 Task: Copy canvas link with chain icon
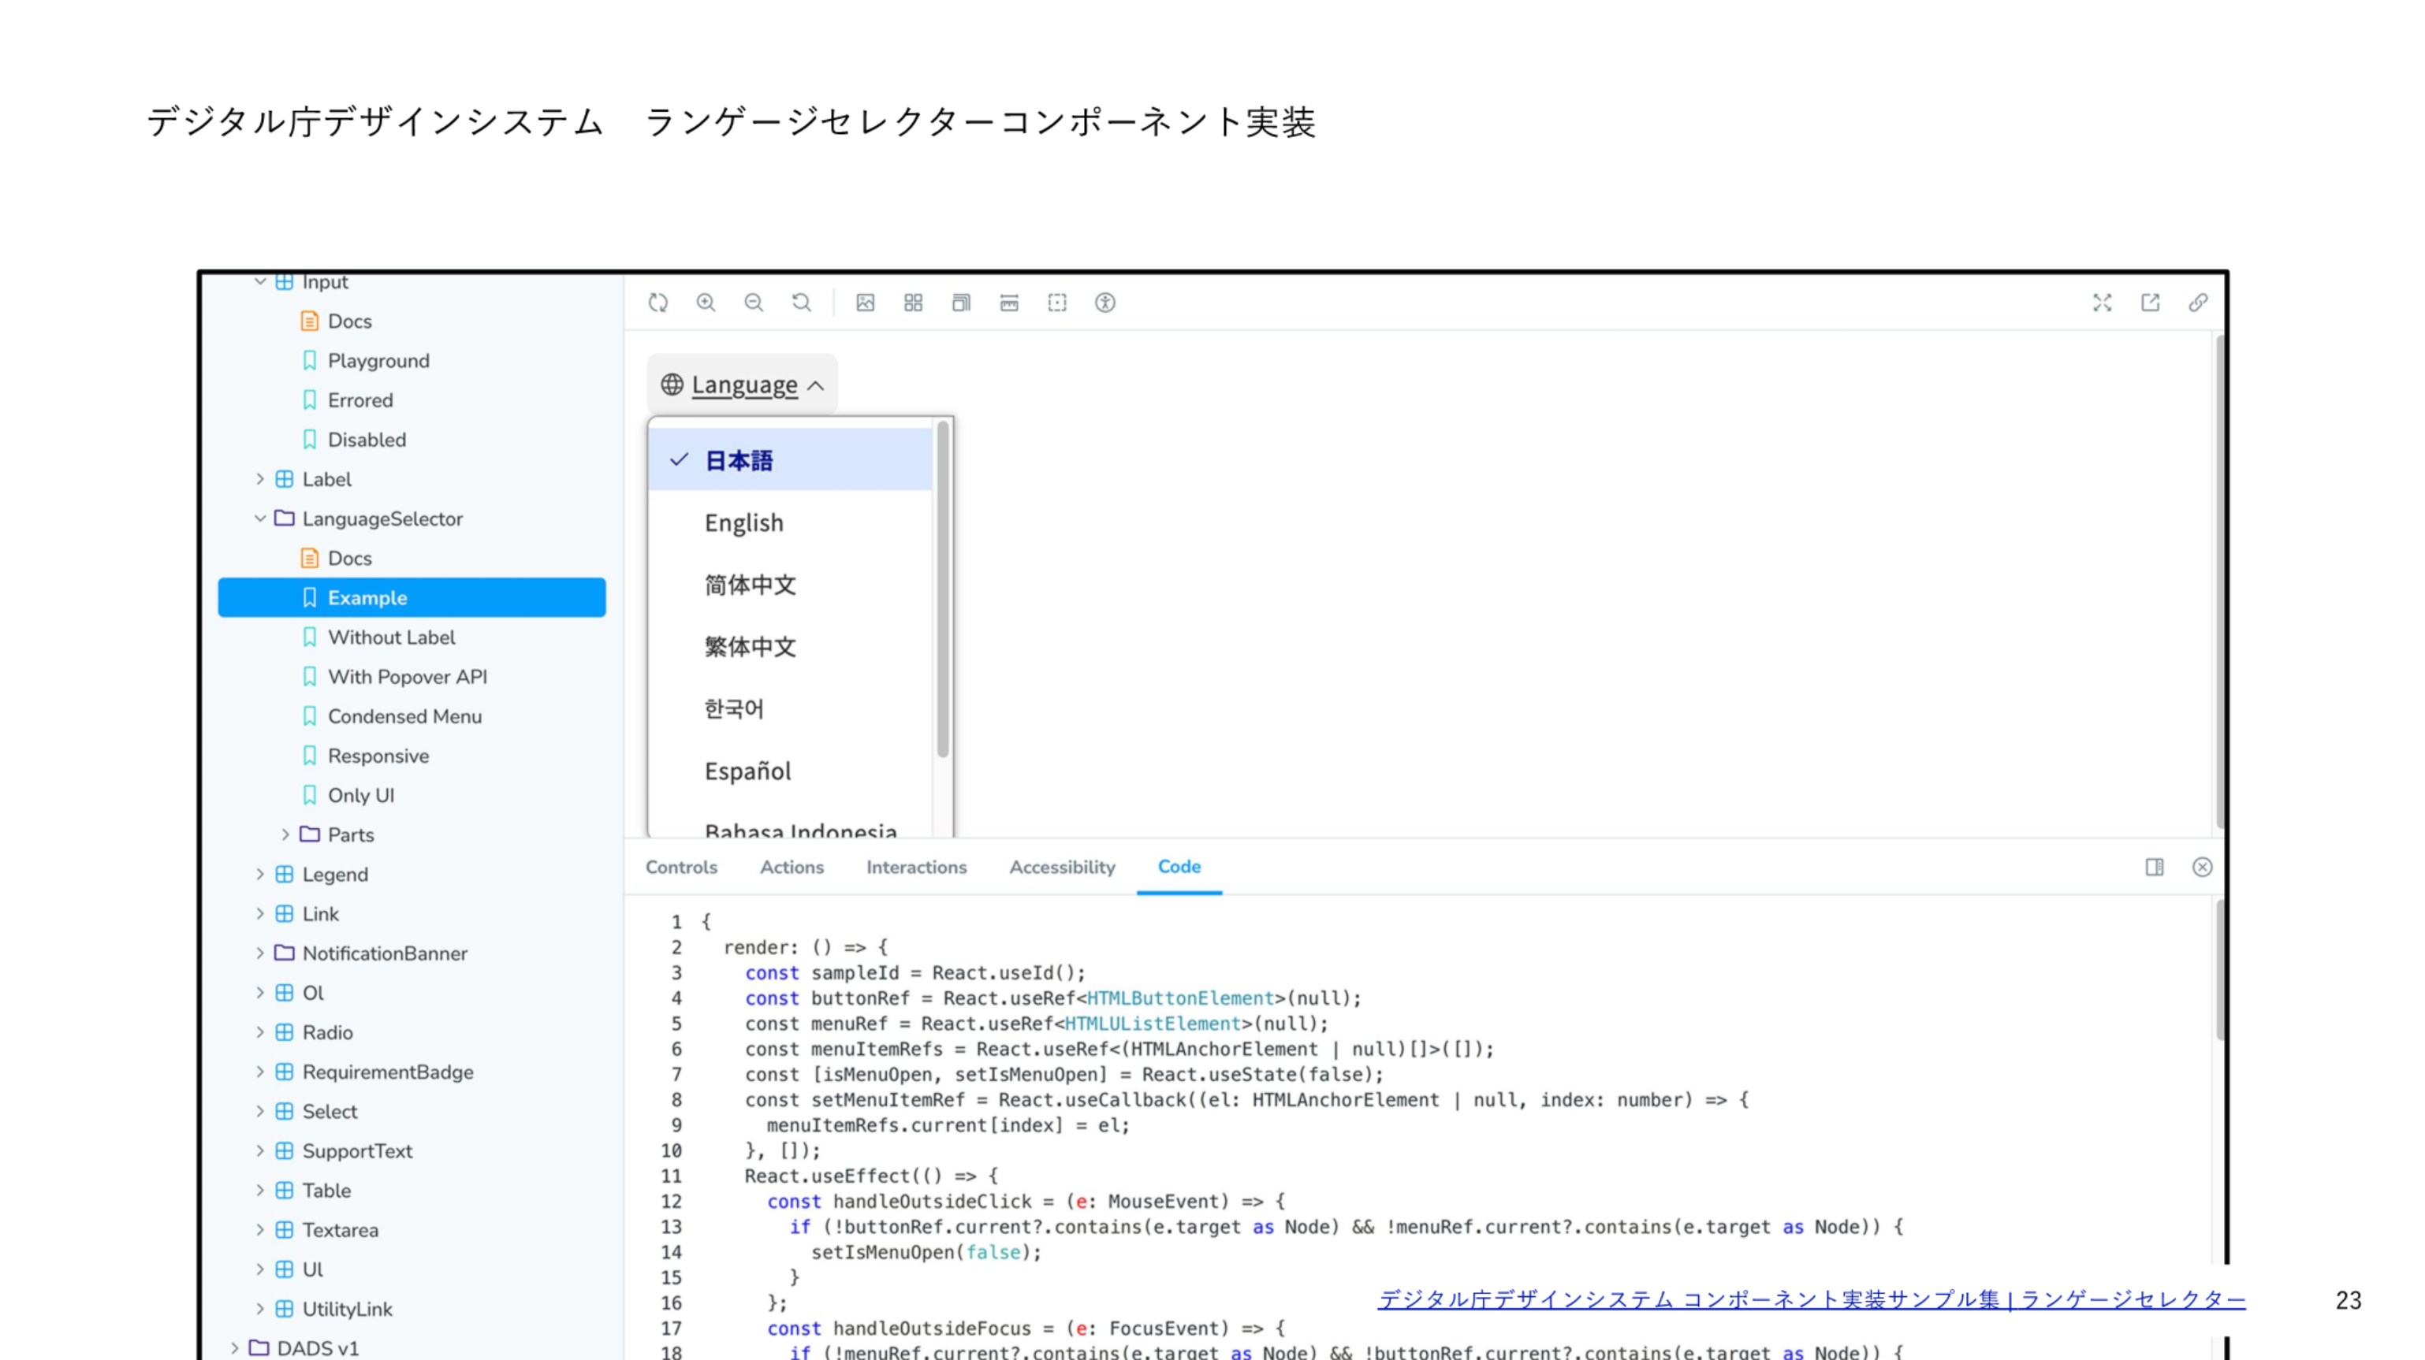tap(2198, 303)
